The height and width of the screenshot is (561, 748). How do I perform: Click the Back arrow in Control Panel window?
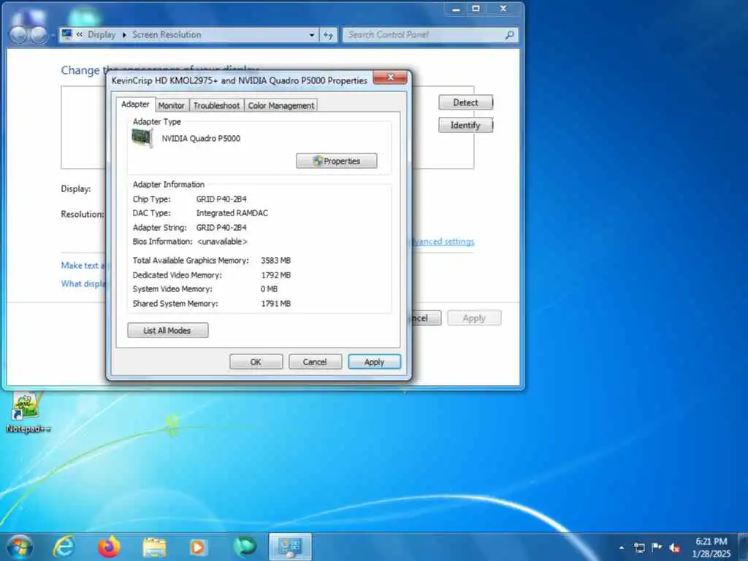(18, 35)
